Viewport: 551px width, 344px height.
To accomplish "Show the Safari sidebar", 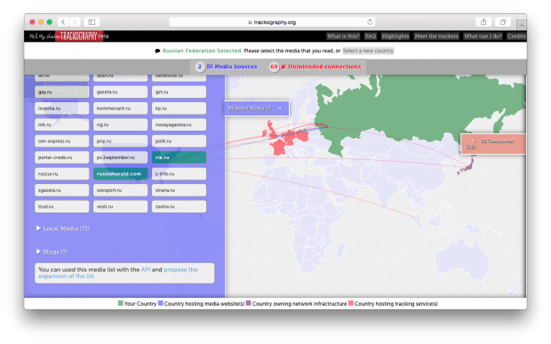I will click(x=92, y=22).
